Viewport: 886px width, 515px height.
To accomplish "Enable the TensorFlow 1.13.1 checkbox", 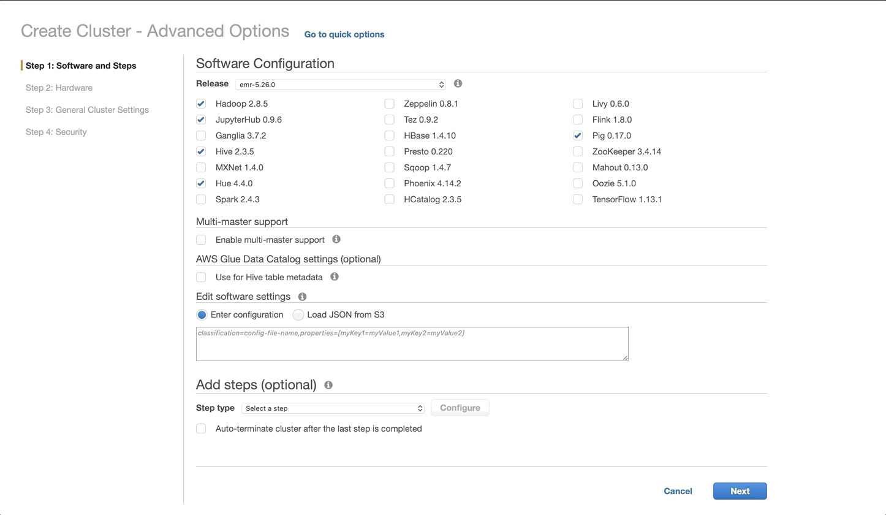I will (578, 199).
